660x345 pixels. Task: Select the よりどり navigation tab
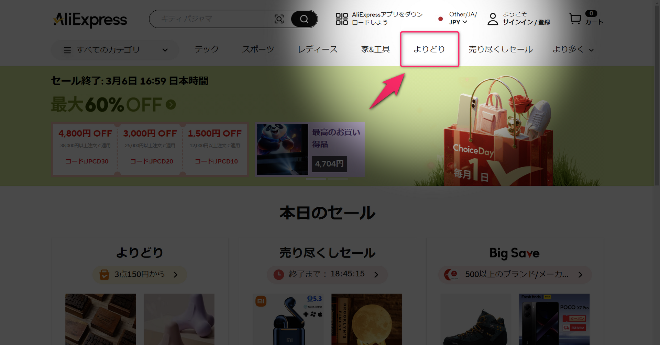pos(429,49)
